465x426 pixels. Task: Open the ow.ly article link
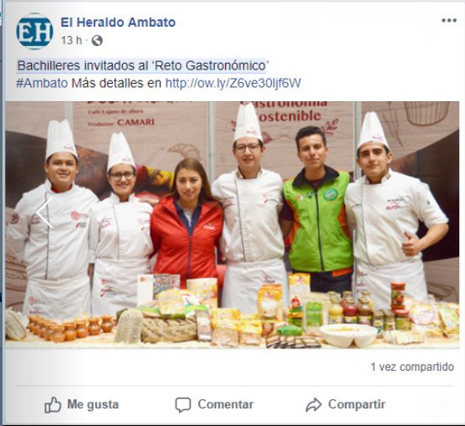click(233, 83)
